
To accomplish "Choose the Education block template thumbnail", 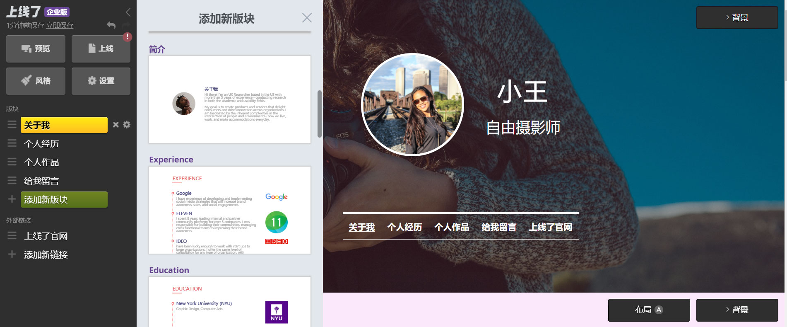I will pyautogui.click(x=230, y=302).
